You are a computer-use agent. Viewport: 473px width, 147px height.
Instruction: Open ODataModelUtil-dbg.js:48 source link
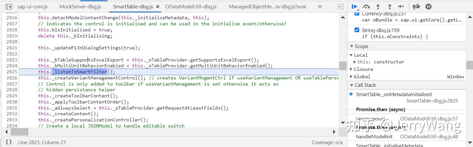coord(429,137)
